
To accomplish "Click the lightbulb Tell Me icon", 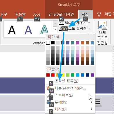I will click(99, 14).
